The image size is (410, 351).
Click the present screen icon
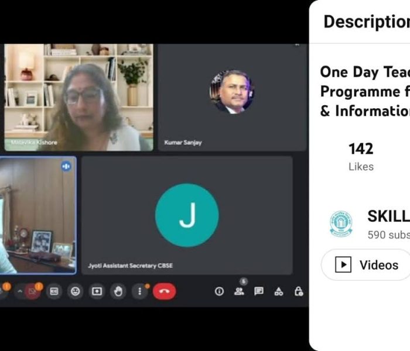coord(97,291)
